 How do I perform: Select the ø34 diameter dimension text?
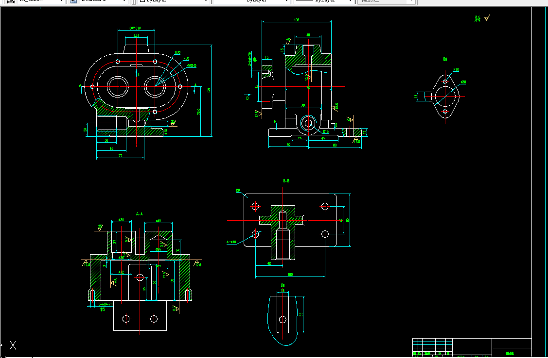136,35
